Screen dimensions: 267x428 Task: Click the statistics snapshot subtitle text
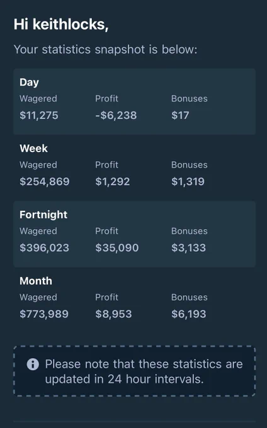pos(105,50)
